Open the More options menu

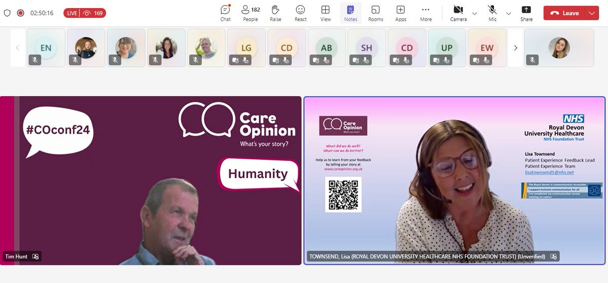(426, 13)
